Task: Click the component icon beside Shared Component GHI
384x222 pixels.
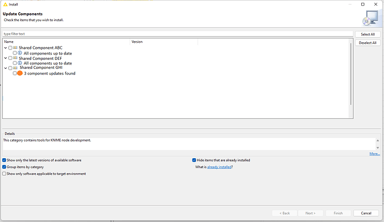Action: (15, 68)
